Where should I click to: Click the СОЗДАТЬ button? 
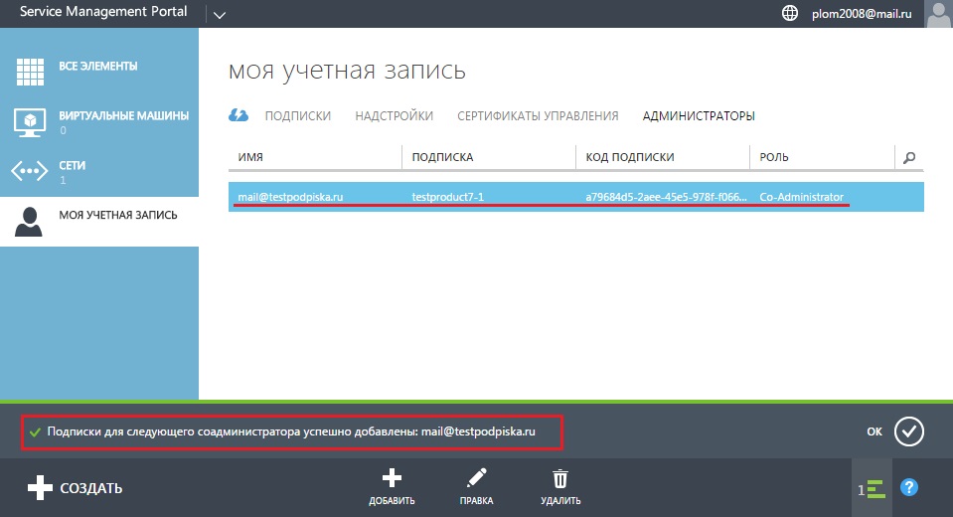75,488
